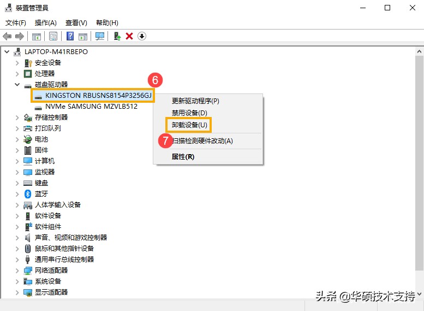Click Update driver toolbar icon with green arrow
Screen dimensions: 424x311
tap(117, 36)
